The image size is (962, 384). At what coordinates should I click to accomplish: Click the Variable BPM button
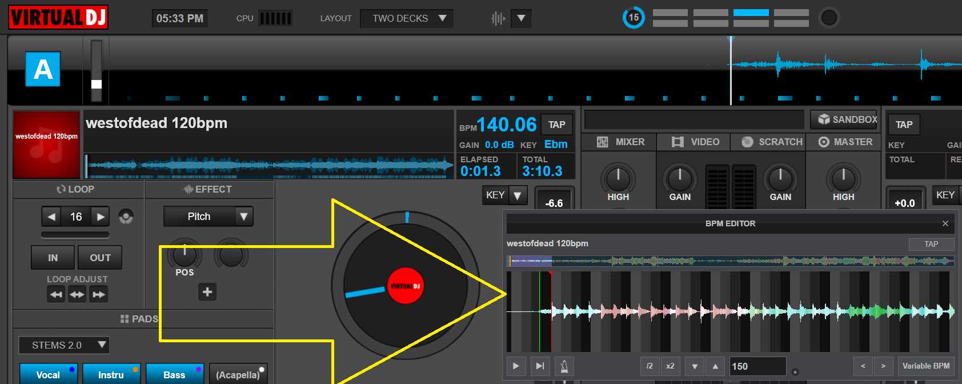click(x=926, y=366)
